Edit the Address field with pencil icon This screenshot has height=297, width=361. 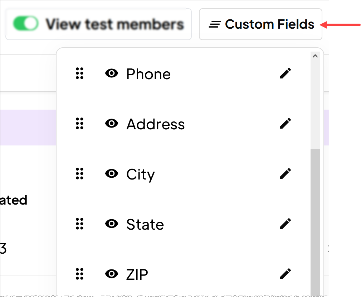coord(286,123)
